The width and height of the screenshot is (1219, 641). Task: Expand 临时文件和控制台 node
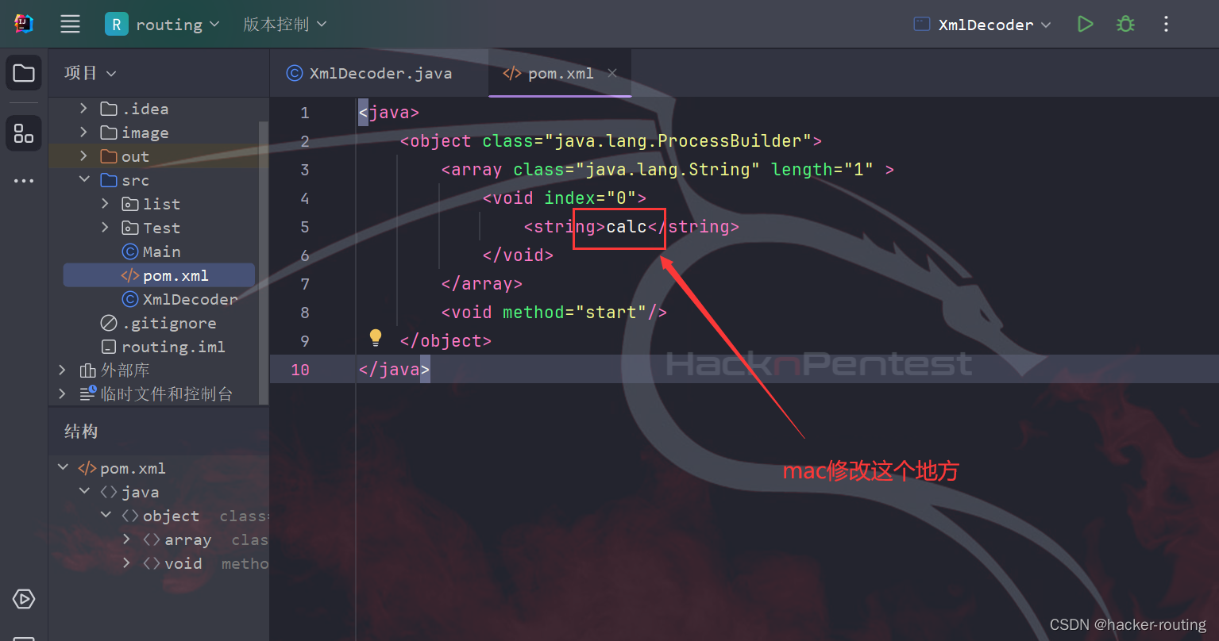click(x=62, y=394)
